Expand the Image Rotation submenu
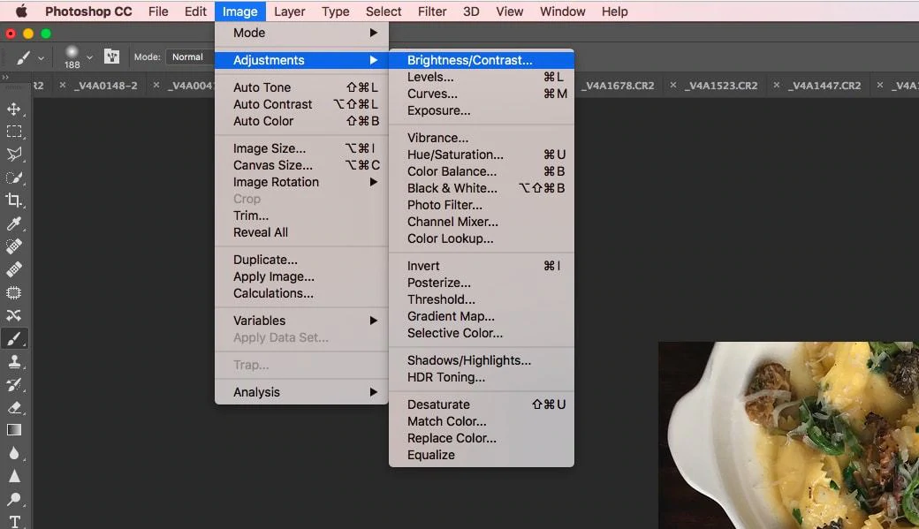The image size is (919, 529). [x=301, y=182]
